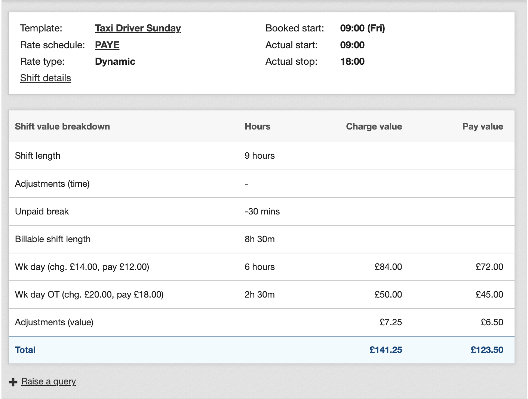
Task: Select the Wk day OT rate row label
Action: click(89, 295)
